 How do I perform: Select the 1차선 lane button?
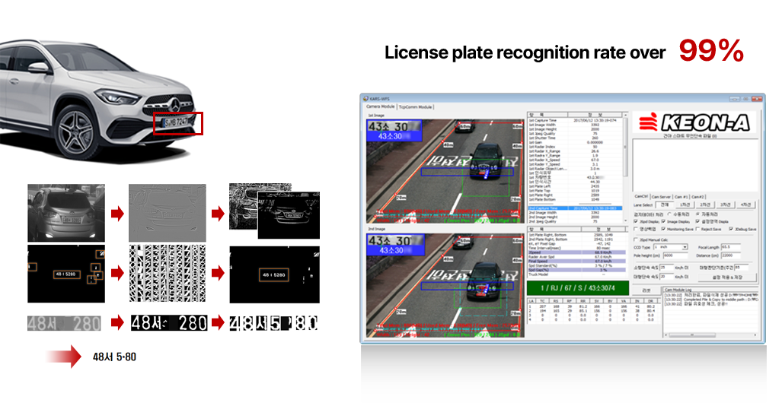pos(685,205)
